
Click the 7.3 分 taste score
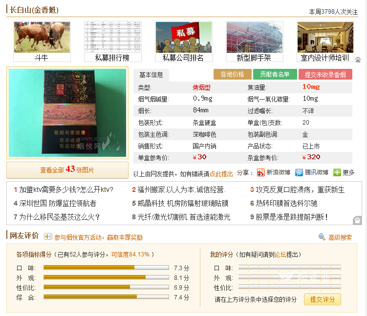coord(181,268)
